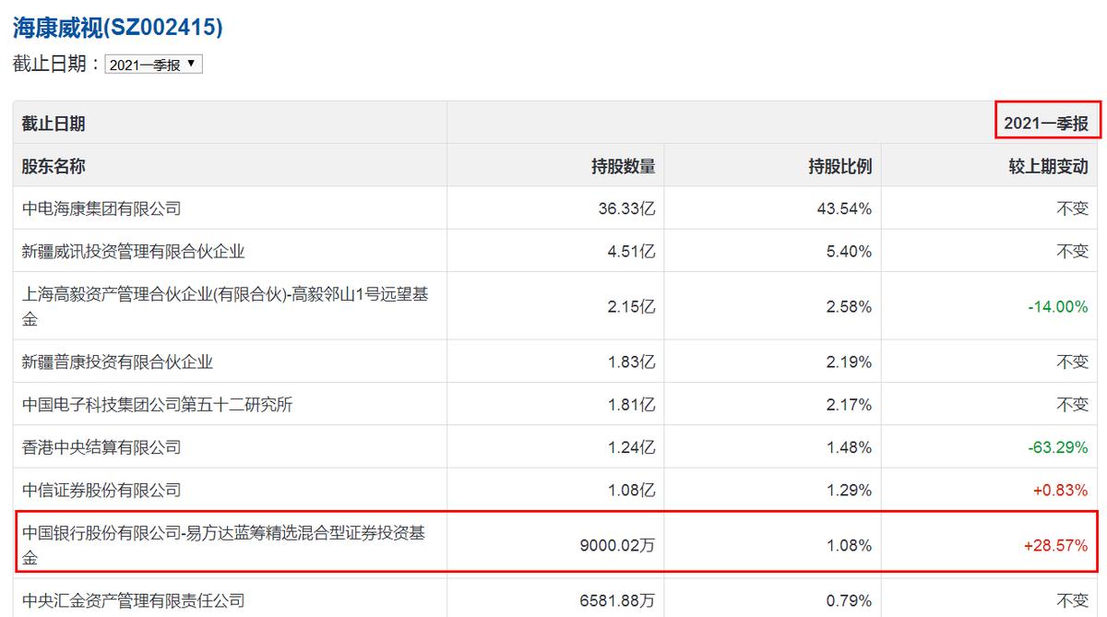1107x617 pixels.
Task: Expand the report date selector arrow
Action: [x=191, y=64]
